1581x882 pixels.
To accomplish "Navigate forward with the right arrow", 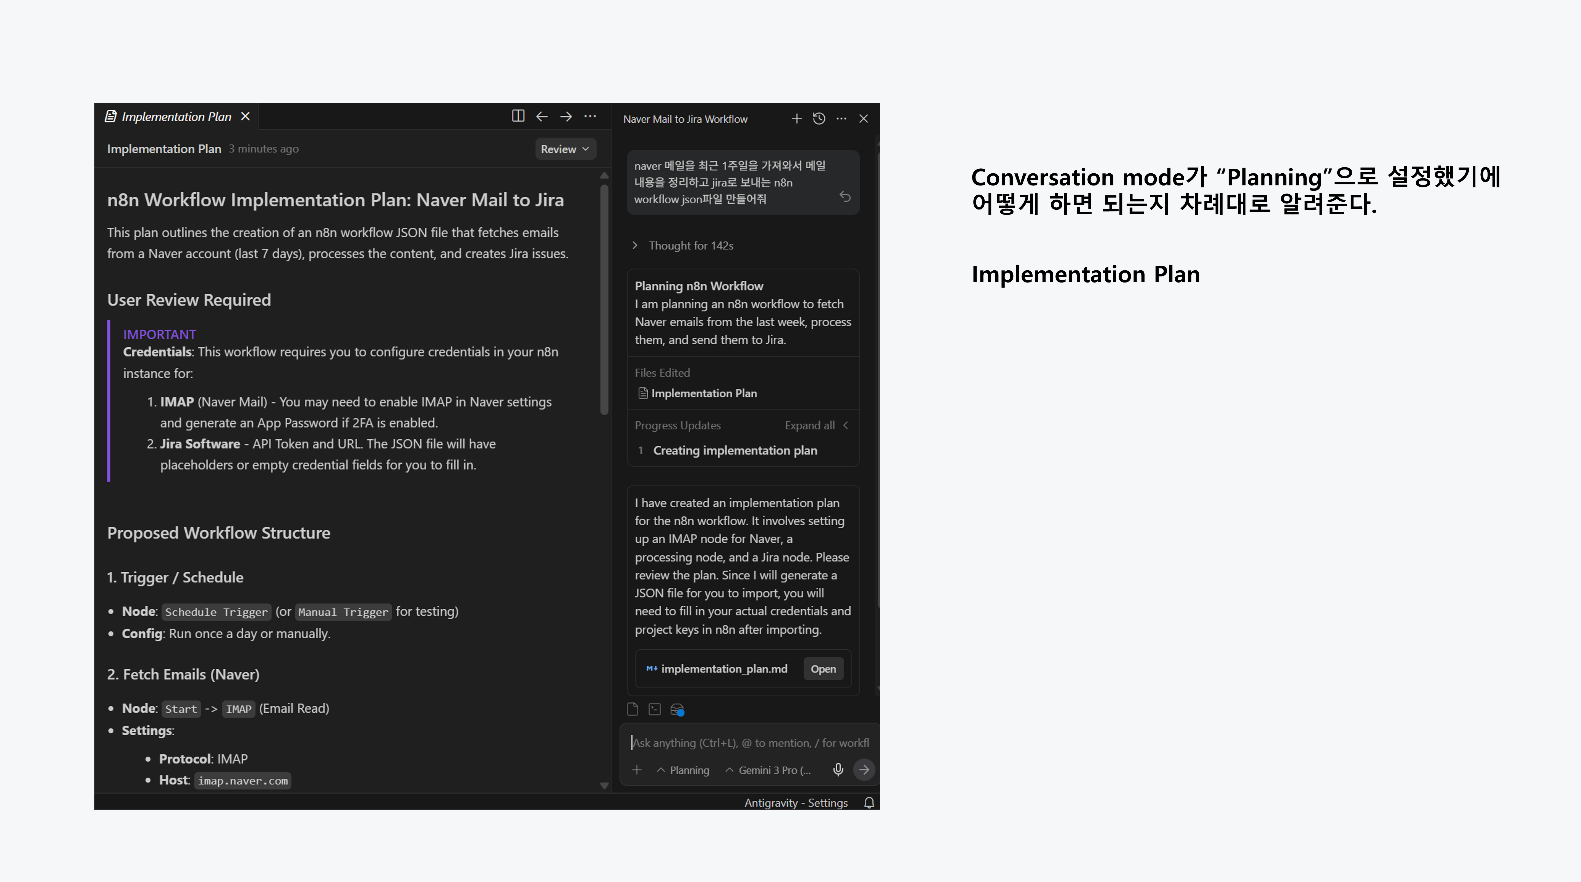I will click(566, 116).
